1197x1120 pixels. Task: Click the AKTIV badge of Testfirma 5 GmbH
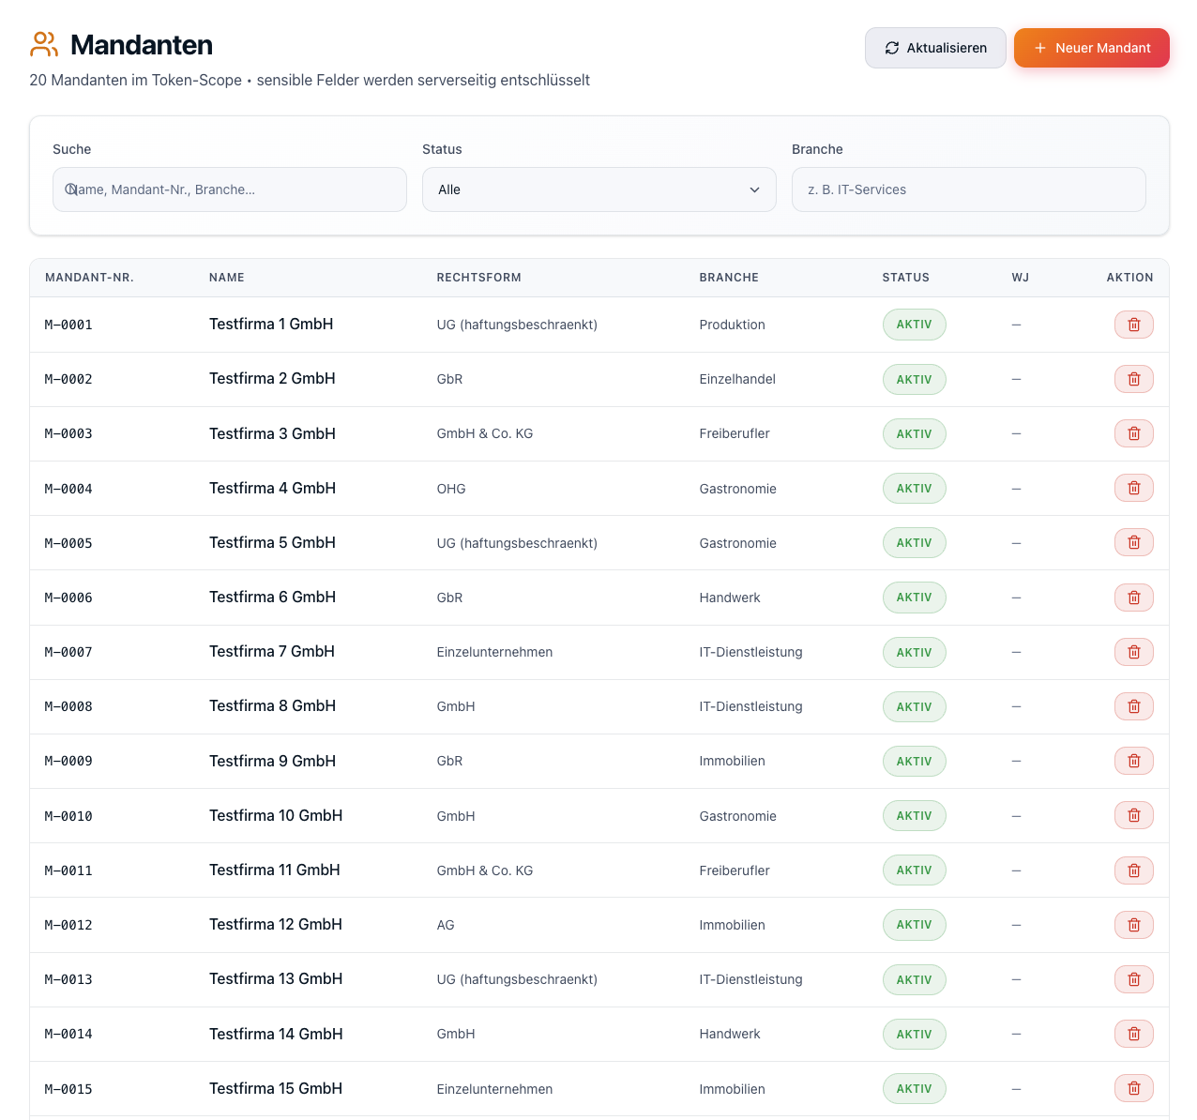914,542
